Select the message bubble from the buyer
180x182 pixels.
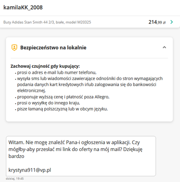(x=81, y=156)
